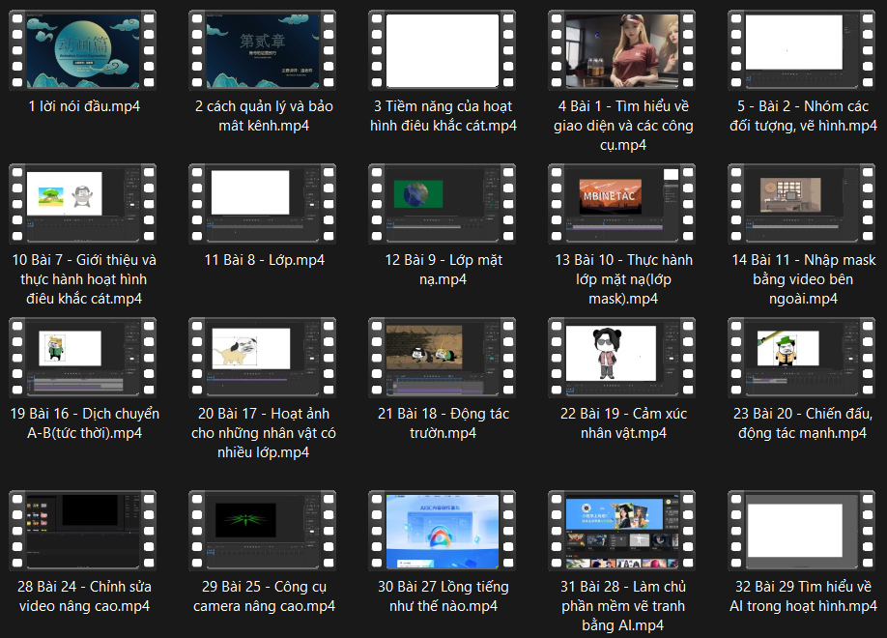Select the '1 lời nói đầu.mp4' video thumbnail
The width and height of the screenshot is (887, 638).
83,50
